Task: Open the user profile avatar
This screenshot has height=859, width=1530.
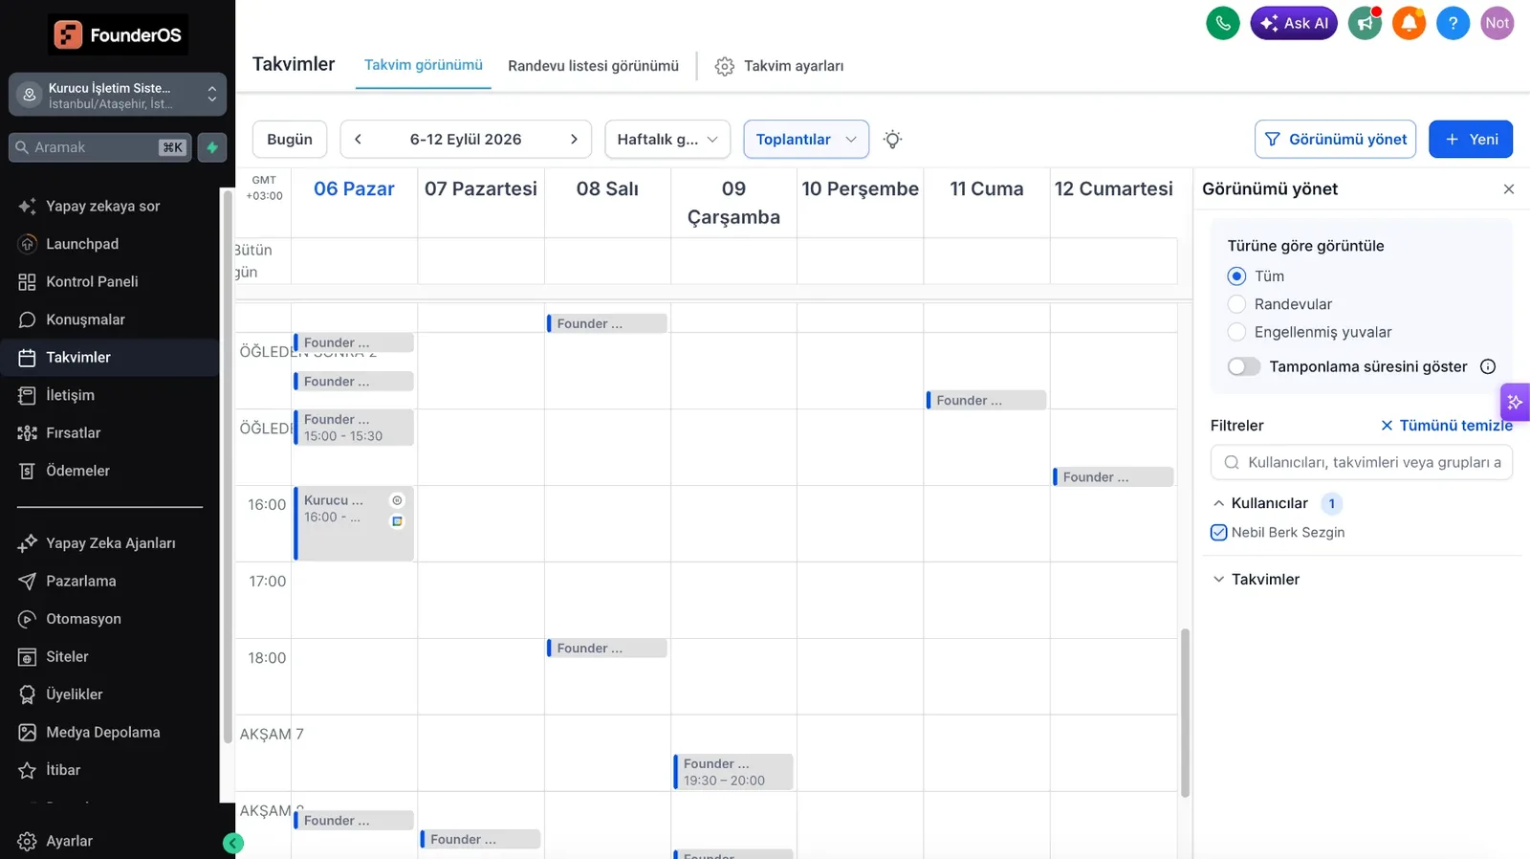Action: click(x=1497, y=23)
